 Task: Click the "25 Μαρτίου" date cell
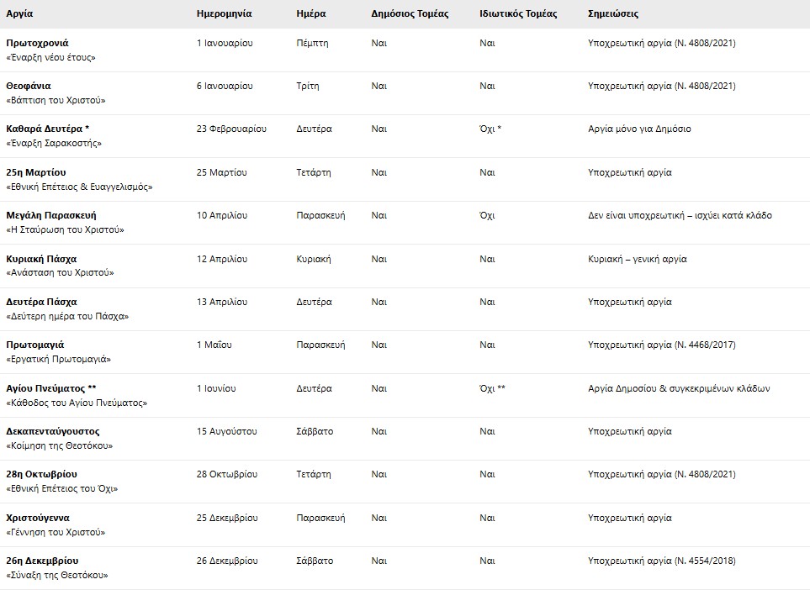pos(222,172)
